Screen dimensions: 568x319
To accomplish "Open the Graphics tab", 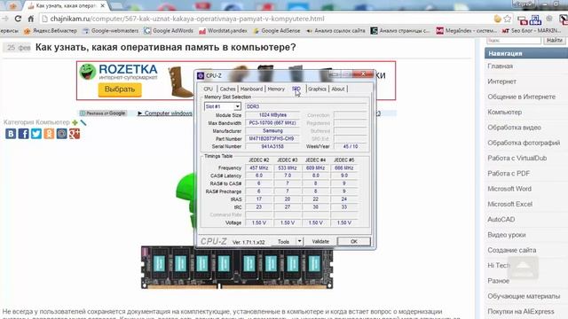I will (x=318, y=89).
